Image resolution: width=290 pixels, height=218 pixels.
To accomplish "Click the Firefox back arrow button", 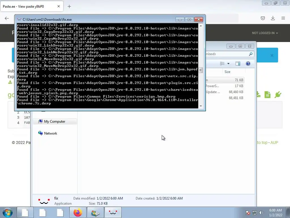I will coord(7,18).
